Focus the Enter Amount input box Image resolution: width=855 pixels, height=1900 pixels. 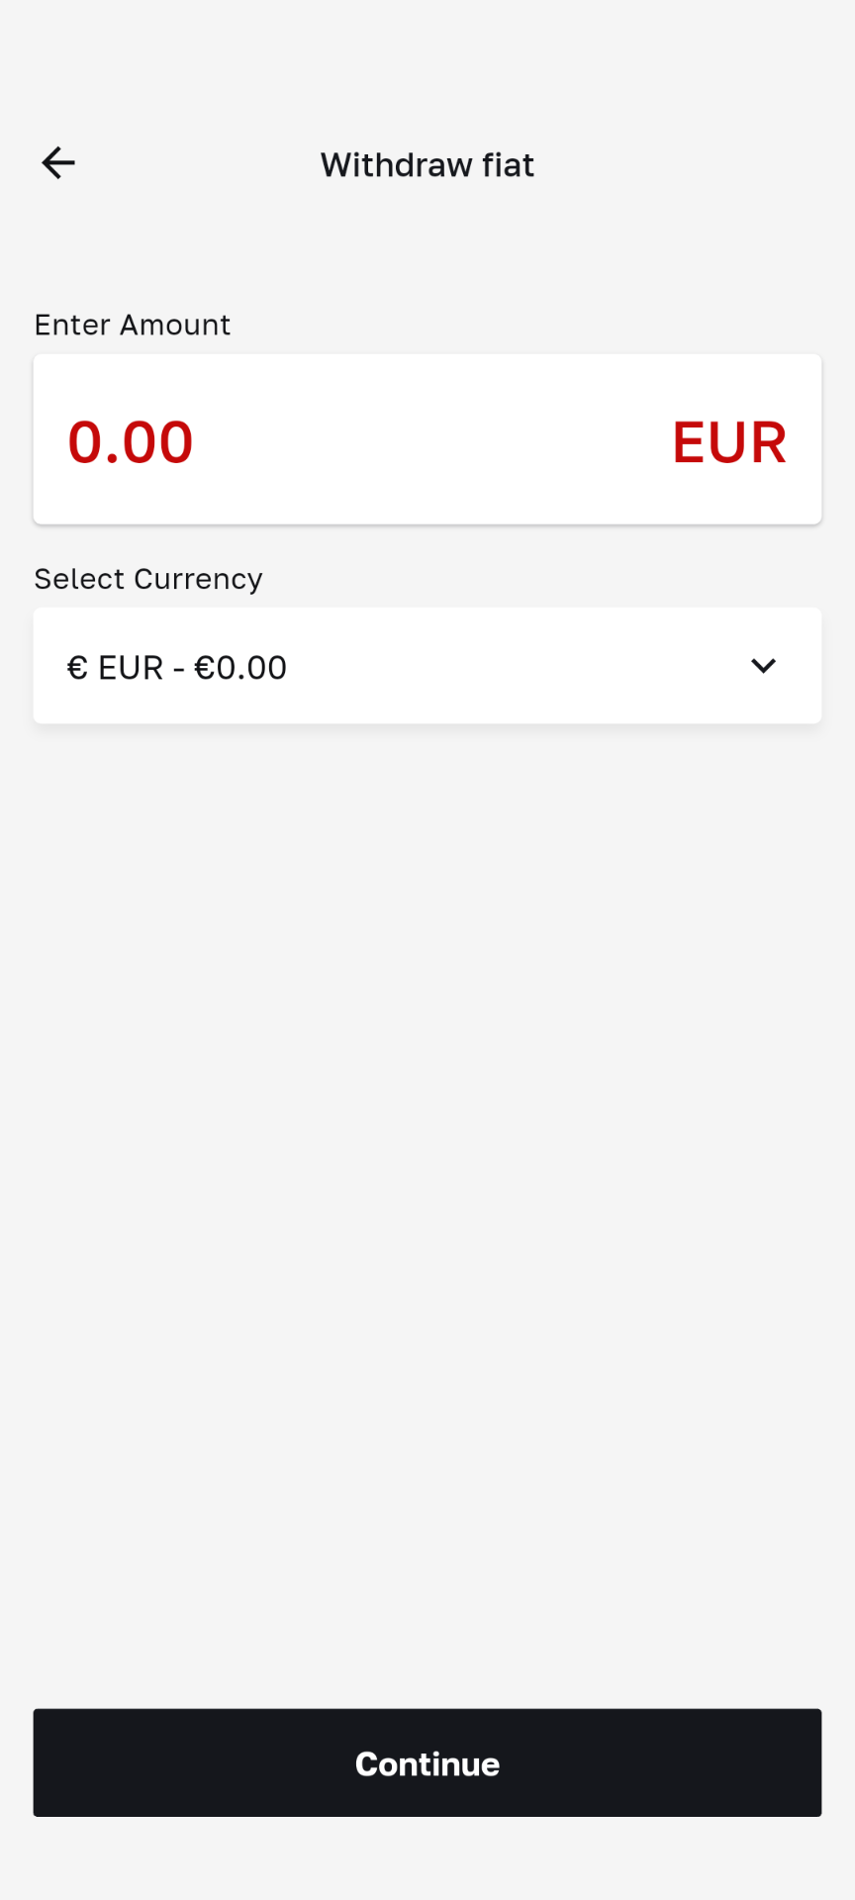click(x=427, y=439)
